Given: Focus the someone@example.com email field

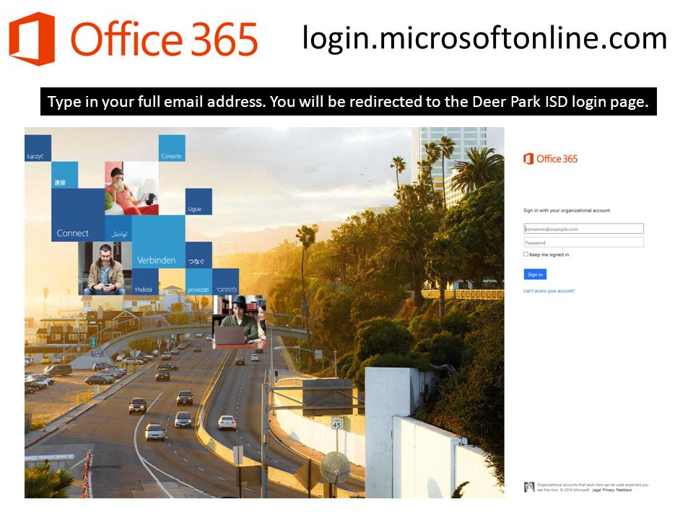Looking at the screenshot, I should click(583, 229).
